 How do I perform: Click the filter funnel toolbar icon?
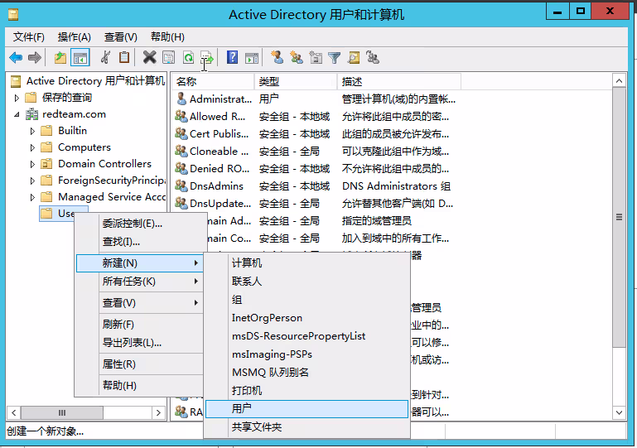point(334,57)
